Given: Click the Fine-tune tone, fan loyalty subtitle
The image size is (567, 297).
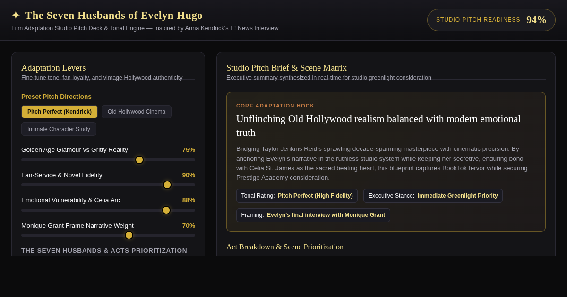Looking at the screenshot, I should tap(102, 78).
